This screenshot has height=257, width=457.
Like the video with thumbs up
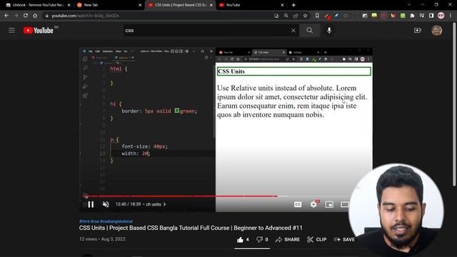[x=243, y=240]
